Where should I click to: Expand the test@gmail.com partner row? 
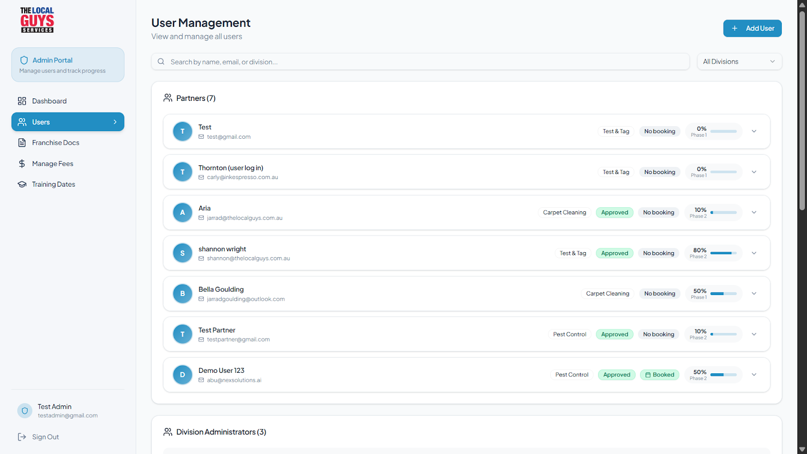point(754,131)
